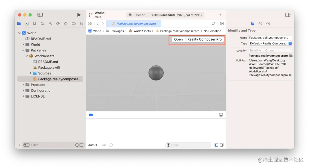
Task: Click the editor swap/refresh arrows icon
Action: 213,24
